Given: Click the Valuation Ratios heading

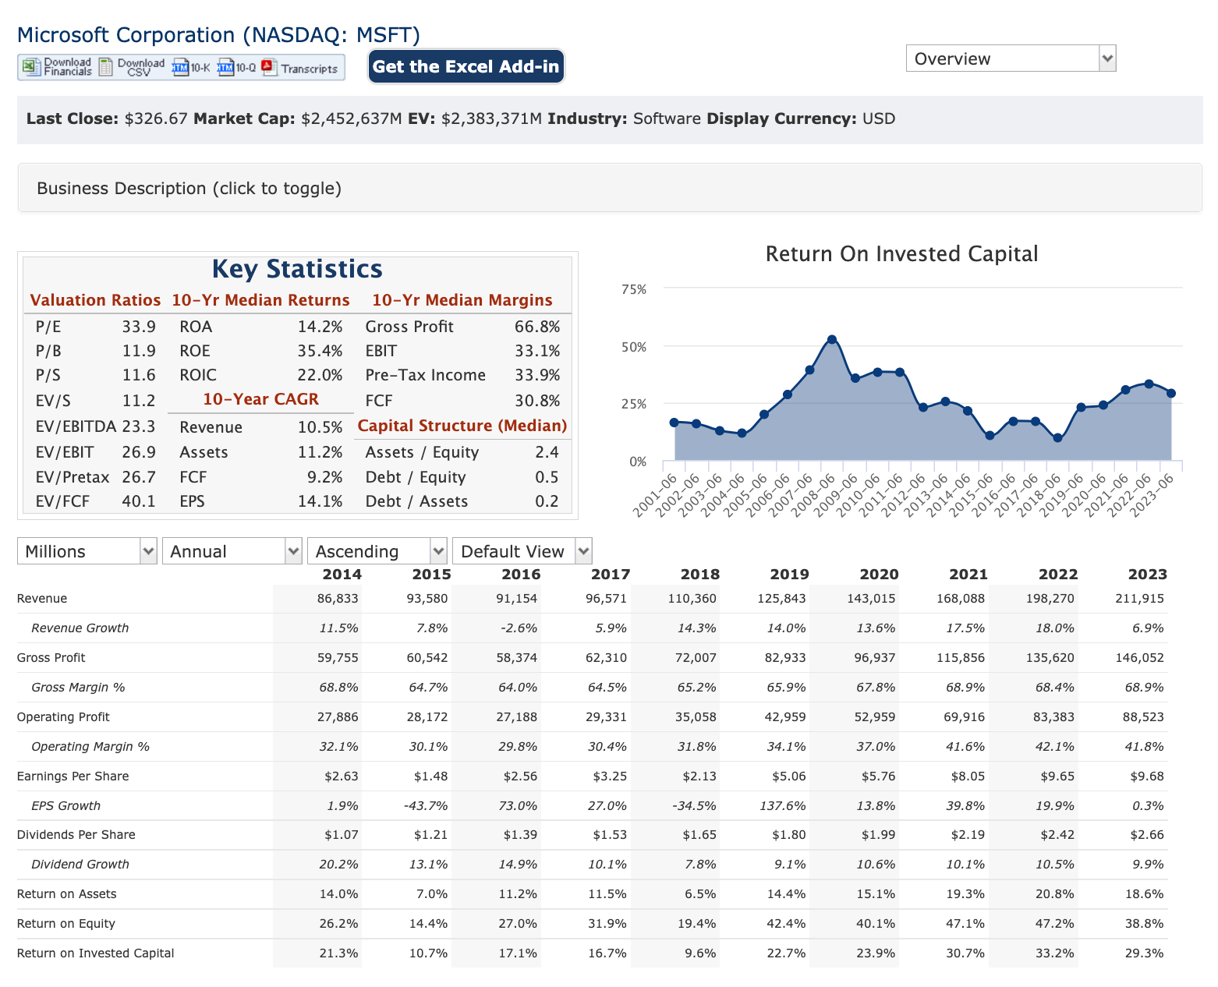Looking at the screenshot, I should [x=95, y=300].
